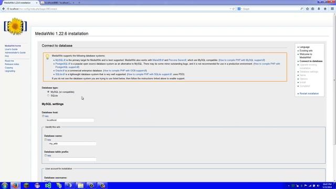This screenshot has width=336, height=189.
Task: Bookmark this page with the star icon
Action: pyautogui.click(x=308, y=9)
